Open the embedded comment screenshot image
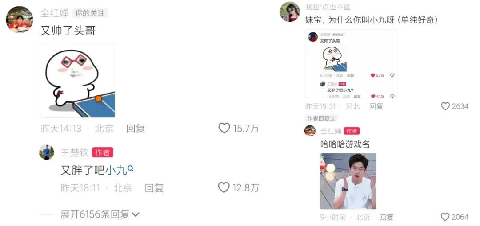This screenshot has width=480, height=226. pyautogui.click(x=352, y=64)
